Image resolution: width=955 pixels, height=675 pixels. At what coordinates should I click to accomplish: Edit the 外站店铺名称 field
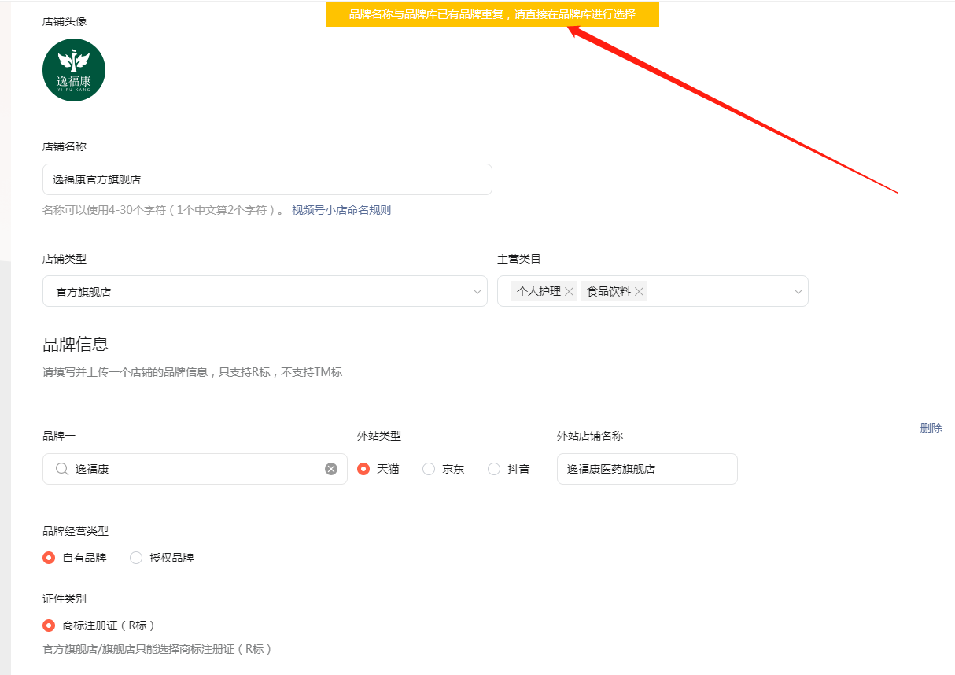pyautogui.click(x=647, y=469)
